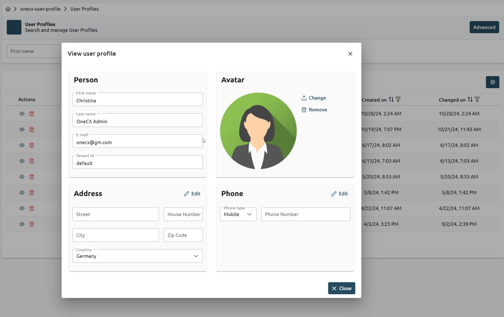The image size is (504, 317).
Task: Click the Advanced search button
Action: point(484,27)
